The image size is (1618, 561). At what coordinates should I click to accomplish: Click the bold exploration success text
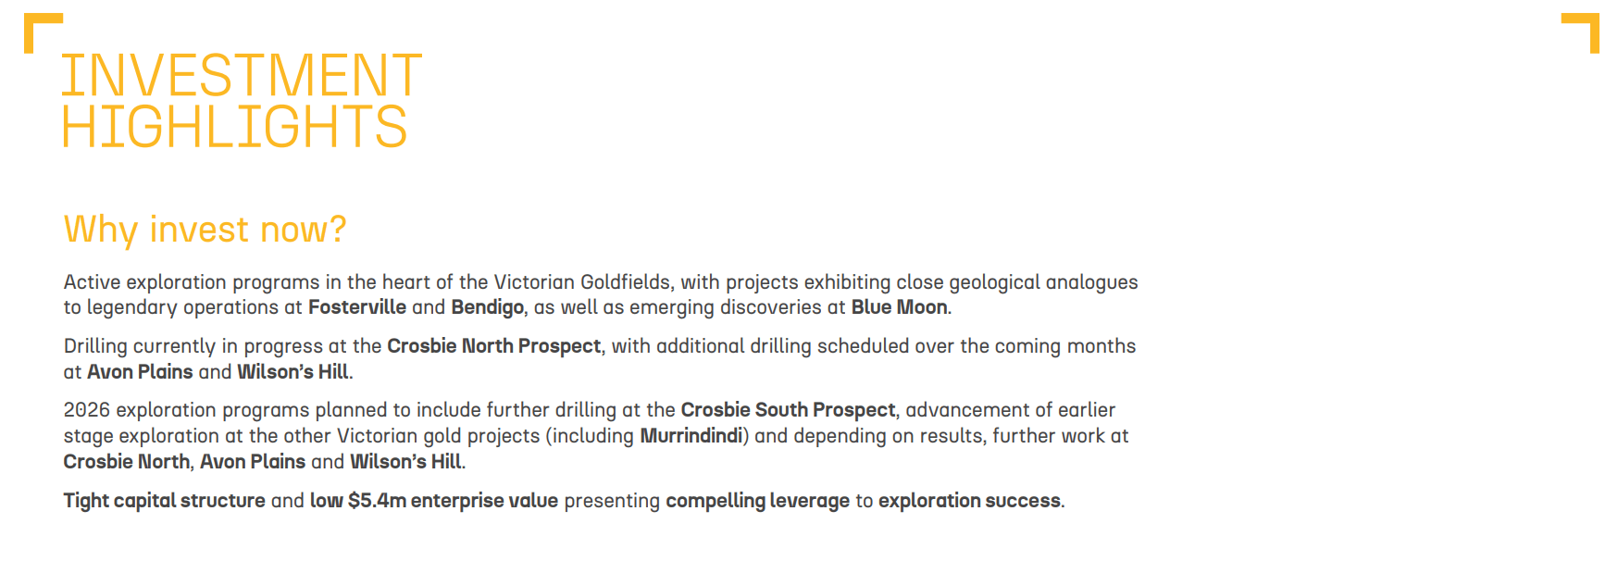(969, 501)
